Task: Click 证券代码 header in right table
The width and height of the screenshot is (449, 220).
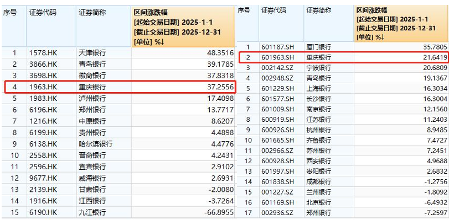Action: pyautogui.click(x=273, y=11)
